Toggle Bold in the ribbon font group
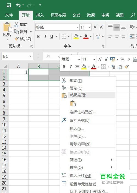 click(x=38, y=36)
